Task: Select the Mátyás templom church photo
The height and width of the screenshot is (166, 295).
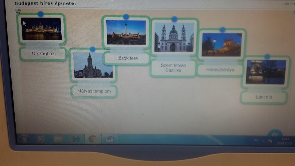Action: 92,65
